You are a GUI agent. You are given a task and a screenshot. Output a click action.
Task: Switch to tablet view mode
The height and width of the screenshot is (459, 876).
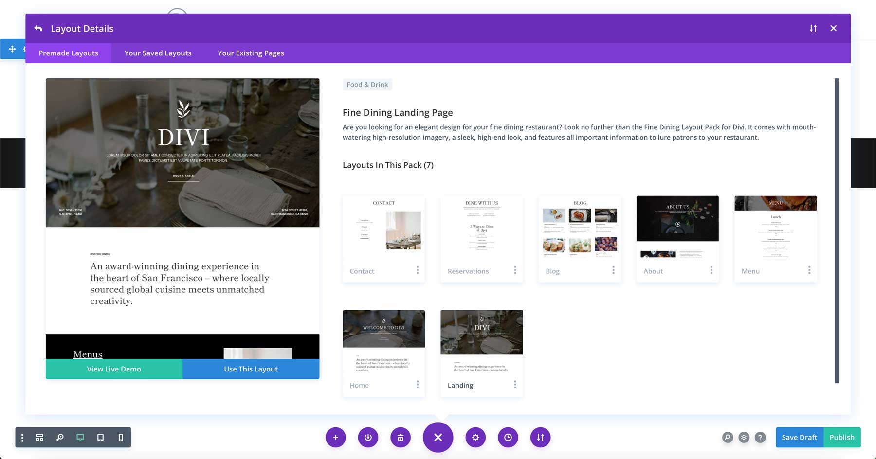pyautogui.click(x=100, y=437)
